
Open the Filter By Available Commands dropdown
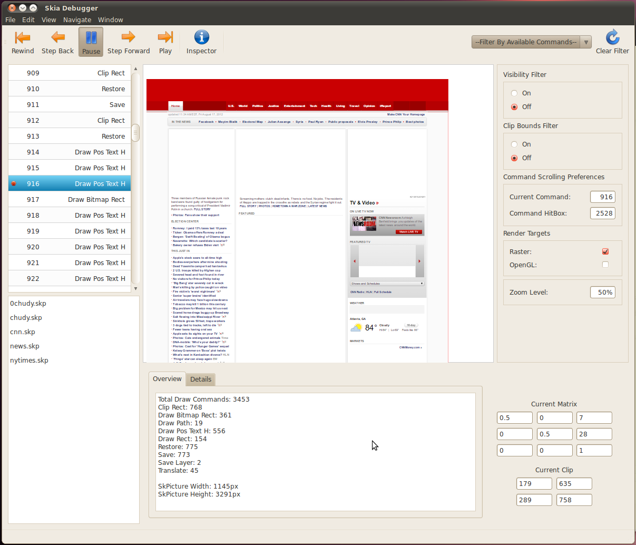pyautogui.click(x=531, y=42)
